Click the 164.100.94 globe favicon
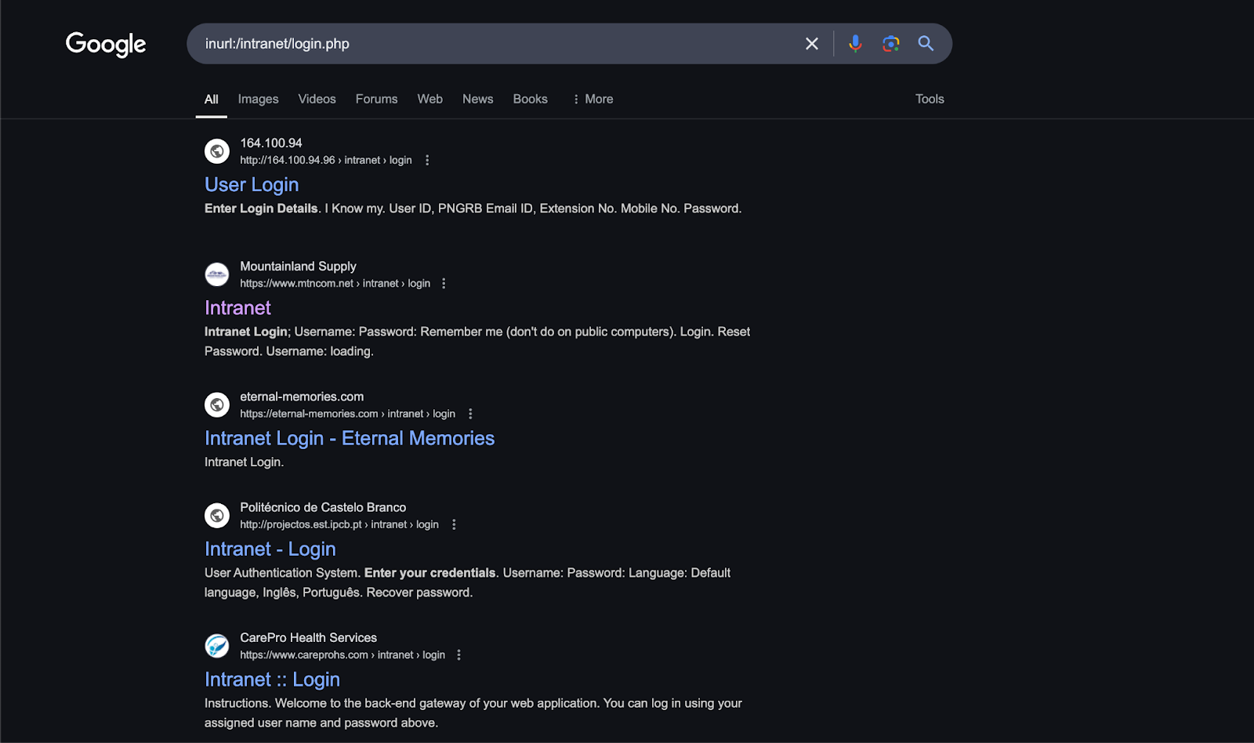The height and width of the screenshot is (743, 1254). point(217,151)
